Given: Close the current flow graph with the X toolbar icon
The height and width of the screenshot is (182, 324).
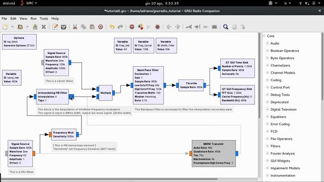Looking at the screenshot, I should pyautogui.click(x=44, y=27).
